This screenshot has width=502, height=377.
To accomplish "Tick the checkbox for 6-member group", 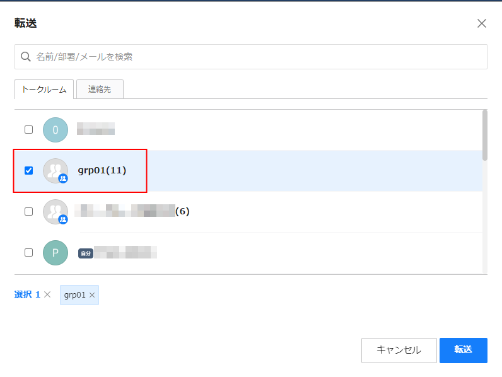I will [28, 212].
